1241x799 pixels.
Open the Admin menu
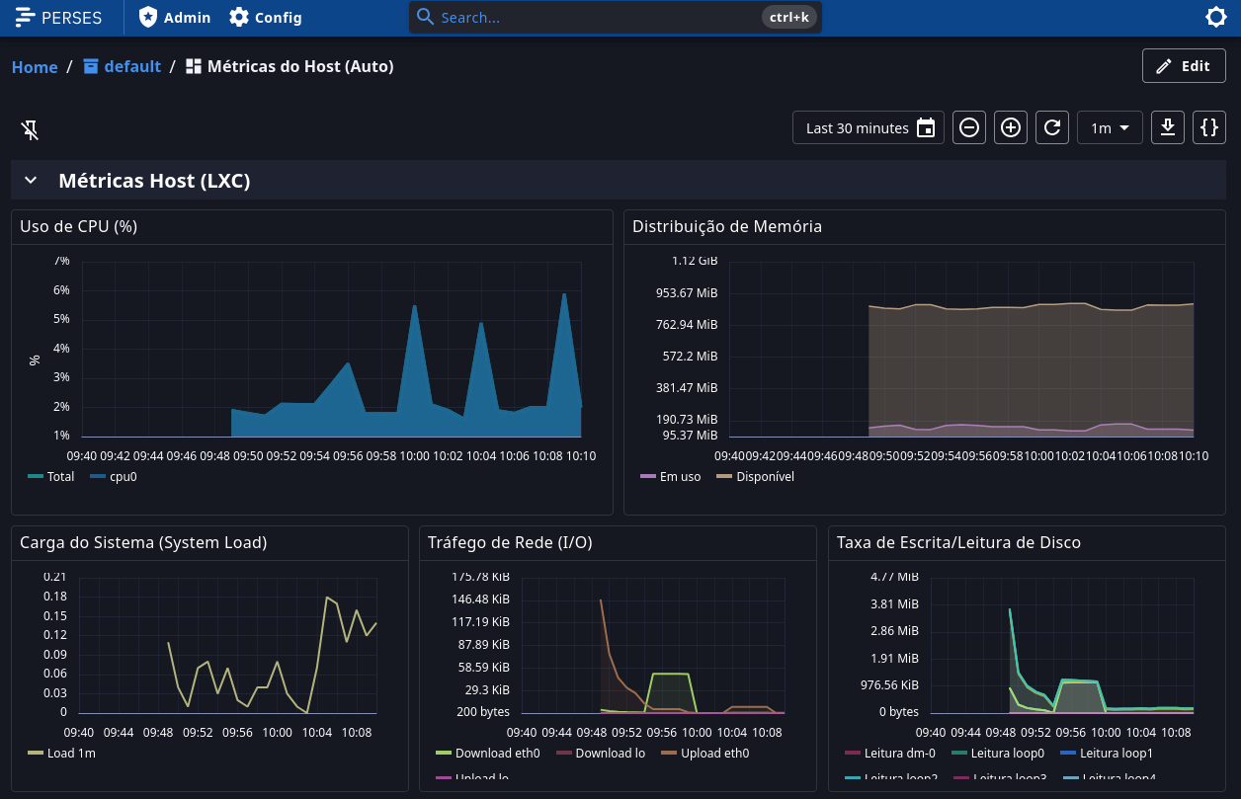pyautogui.click(x=175, y=17)
